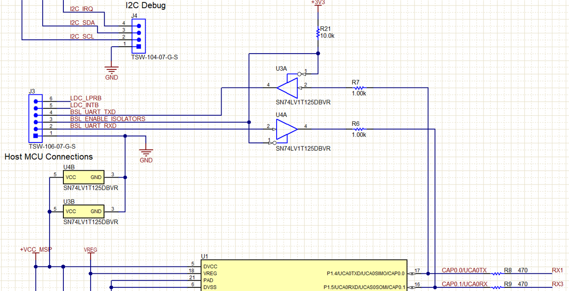Click the BSL_UART_RXD net label
Screen dimensions: 569x291
(93, 126)
